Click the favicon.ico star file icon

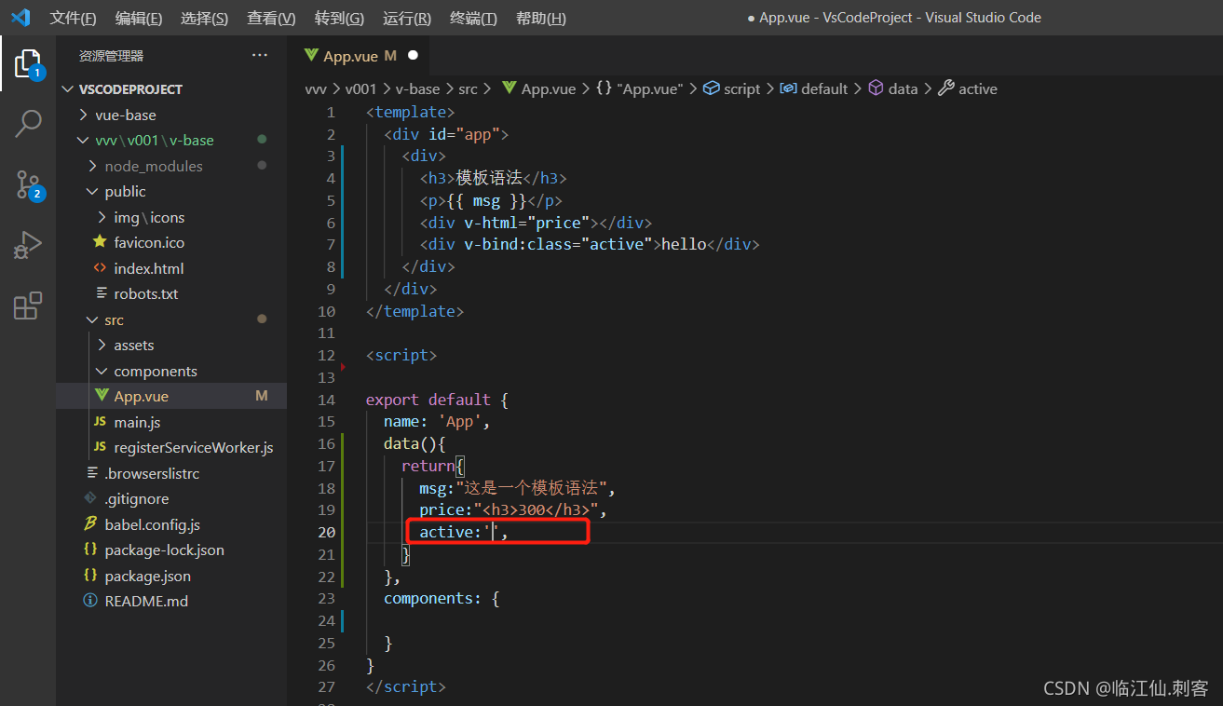coord(100,242)
